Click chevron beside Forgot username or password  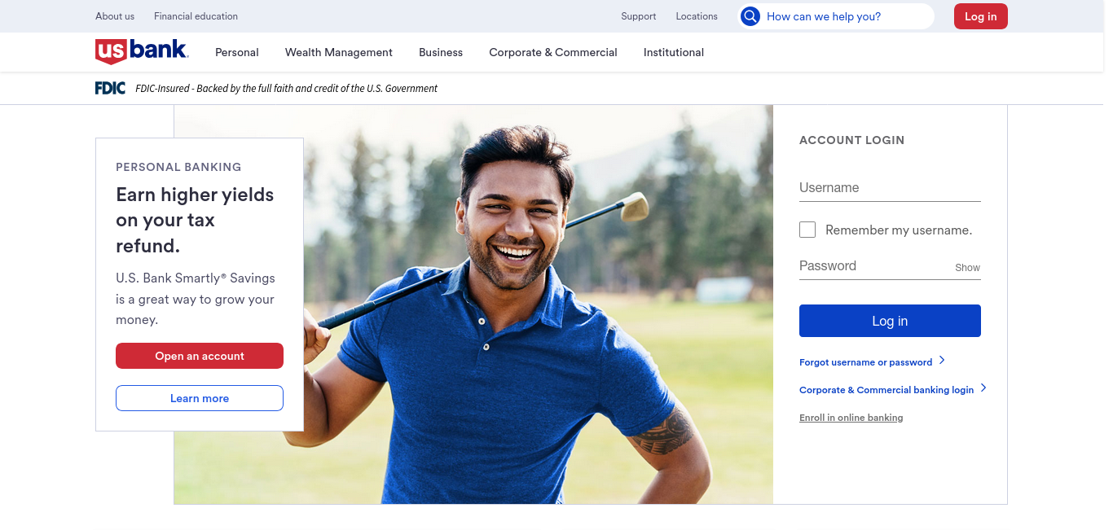point(942,360)
